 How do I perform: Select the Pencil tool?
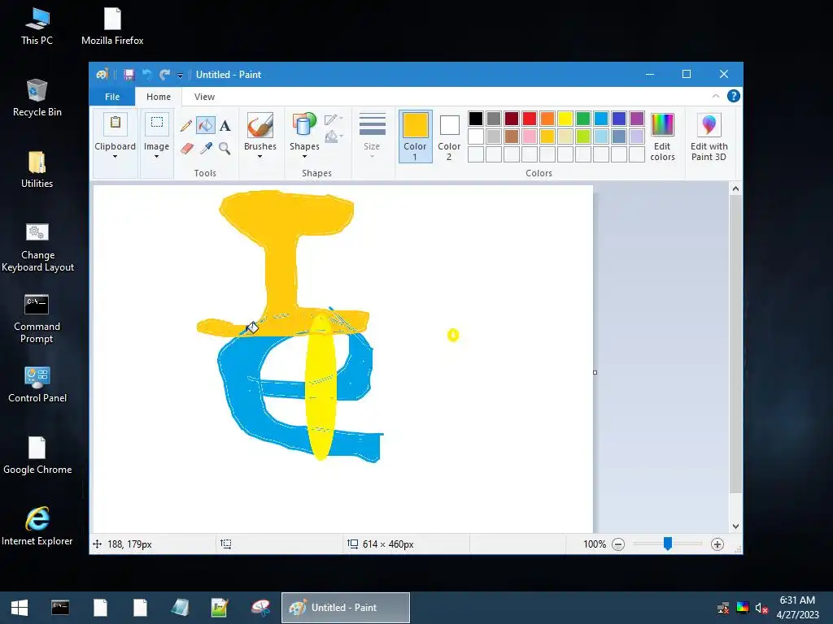186,126
